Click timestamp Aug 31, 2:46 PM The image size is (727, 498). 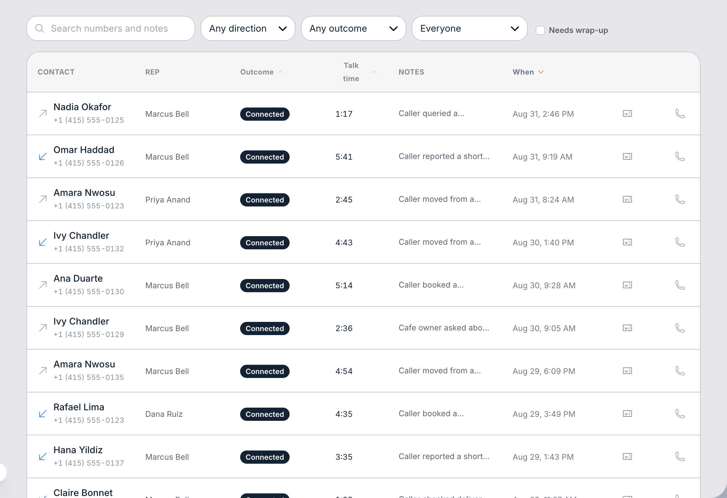click(543, 114)
